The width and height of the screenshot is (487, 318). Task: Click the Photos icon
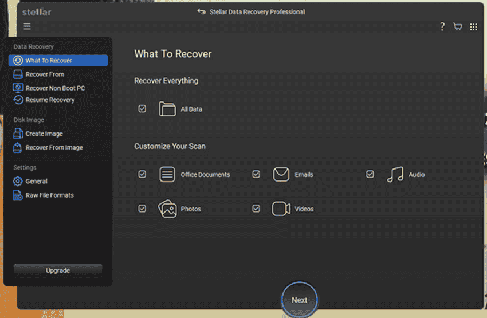click(167, 209)
